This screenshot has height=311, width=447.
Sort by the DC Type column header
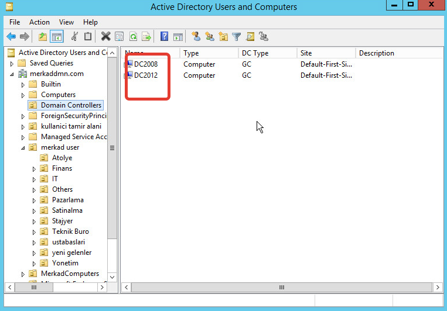[268, 53]
